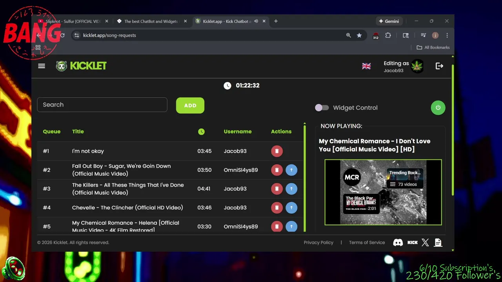Open the Chrome profile avatar

435,35
